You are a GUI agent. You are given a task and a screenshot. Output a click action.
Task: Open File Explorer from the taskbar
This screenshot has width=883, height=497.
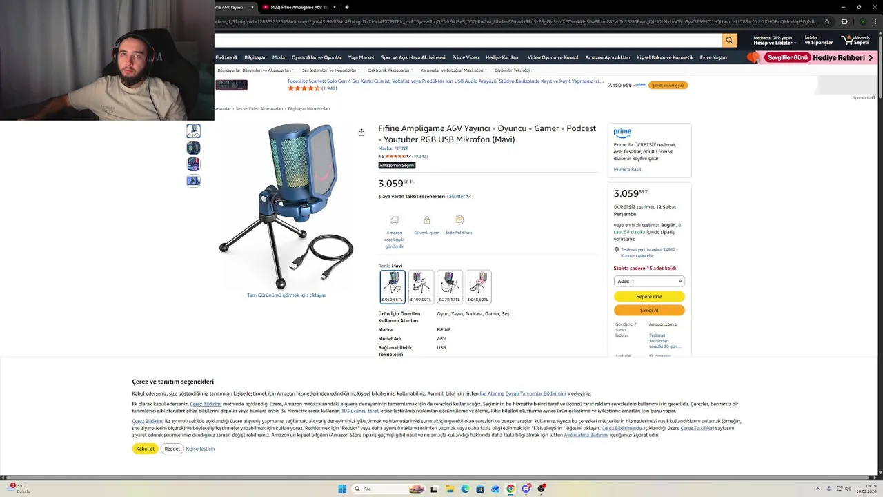[450, 489]
